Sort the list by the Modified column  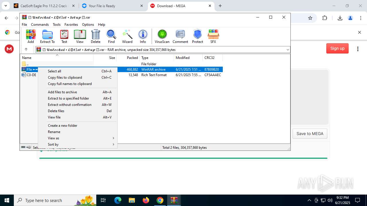(188, 58)
